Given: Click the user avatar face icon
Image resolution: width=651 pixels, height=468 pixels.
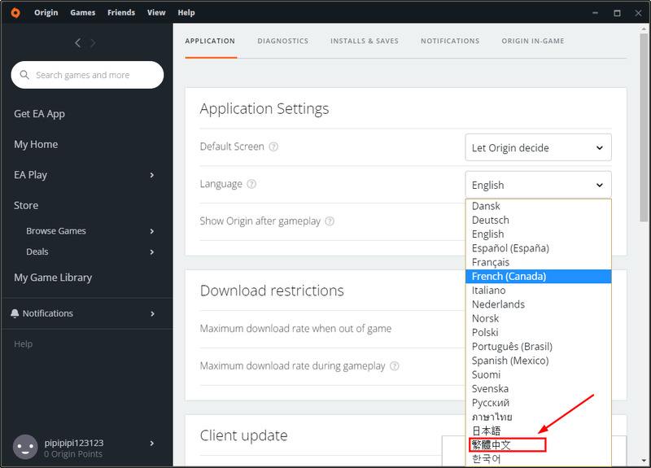Looking at the screenshot, I should coord(25,447).
